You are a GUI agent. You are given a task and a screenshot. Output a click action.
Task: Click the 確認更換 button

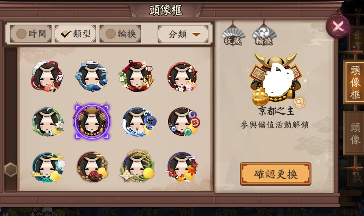[275, 174]
